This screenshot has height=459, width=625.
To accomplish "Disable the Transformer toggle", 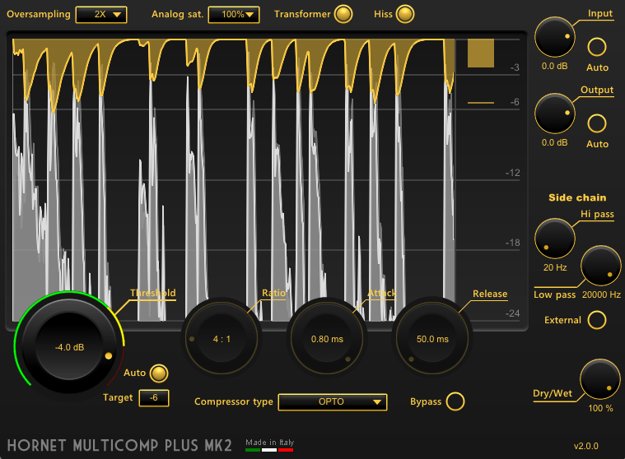I will coord(343,14).
